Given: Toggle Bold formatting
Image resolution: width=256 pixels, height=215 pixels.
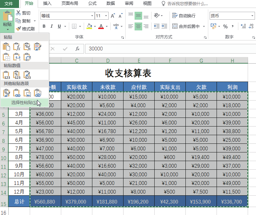Looking at the screenshot, I should [44, 26].
